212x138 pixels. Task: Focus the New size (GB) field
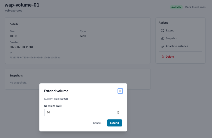pyautogui.click(x=83, y=112)
